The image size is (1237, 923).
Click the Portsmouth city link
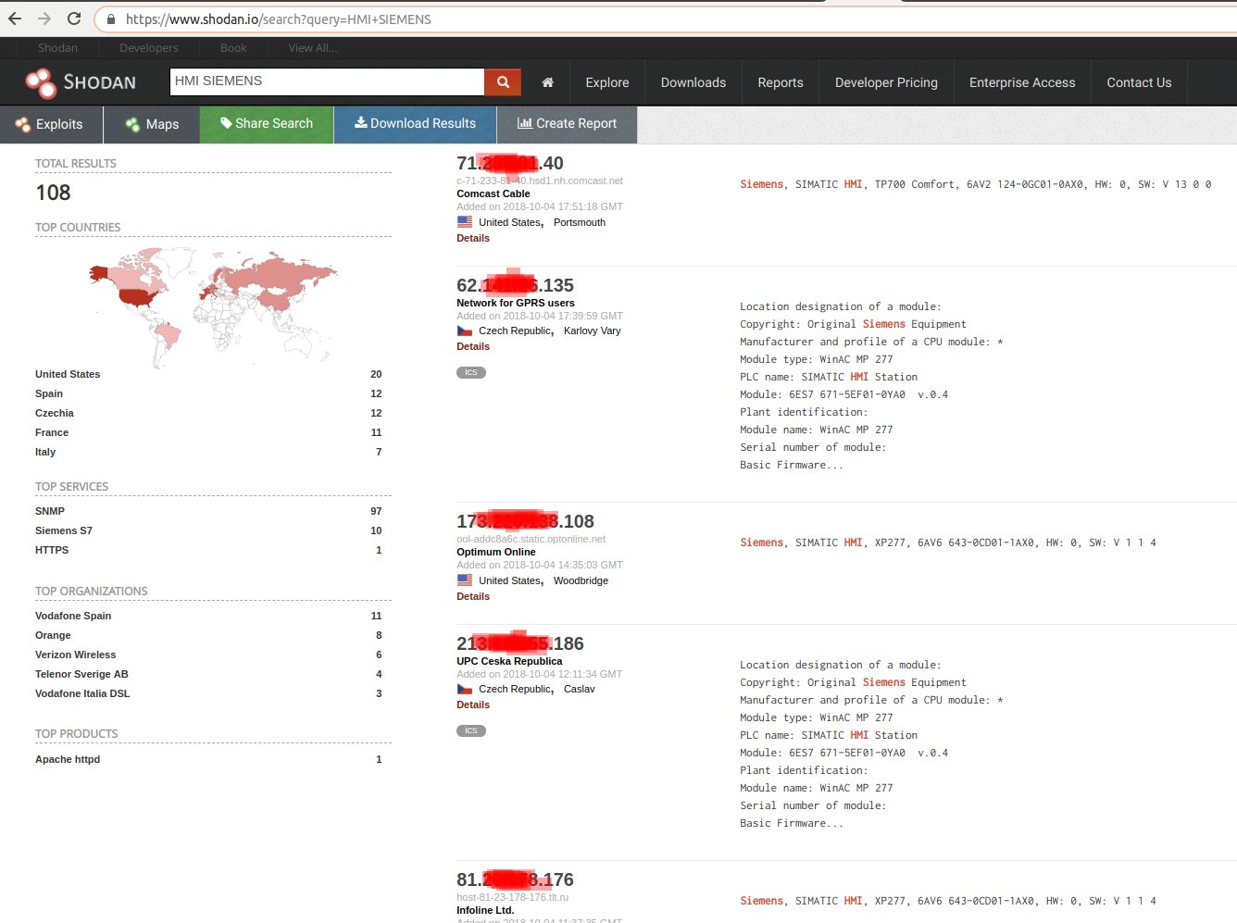(x=580, y=222)
